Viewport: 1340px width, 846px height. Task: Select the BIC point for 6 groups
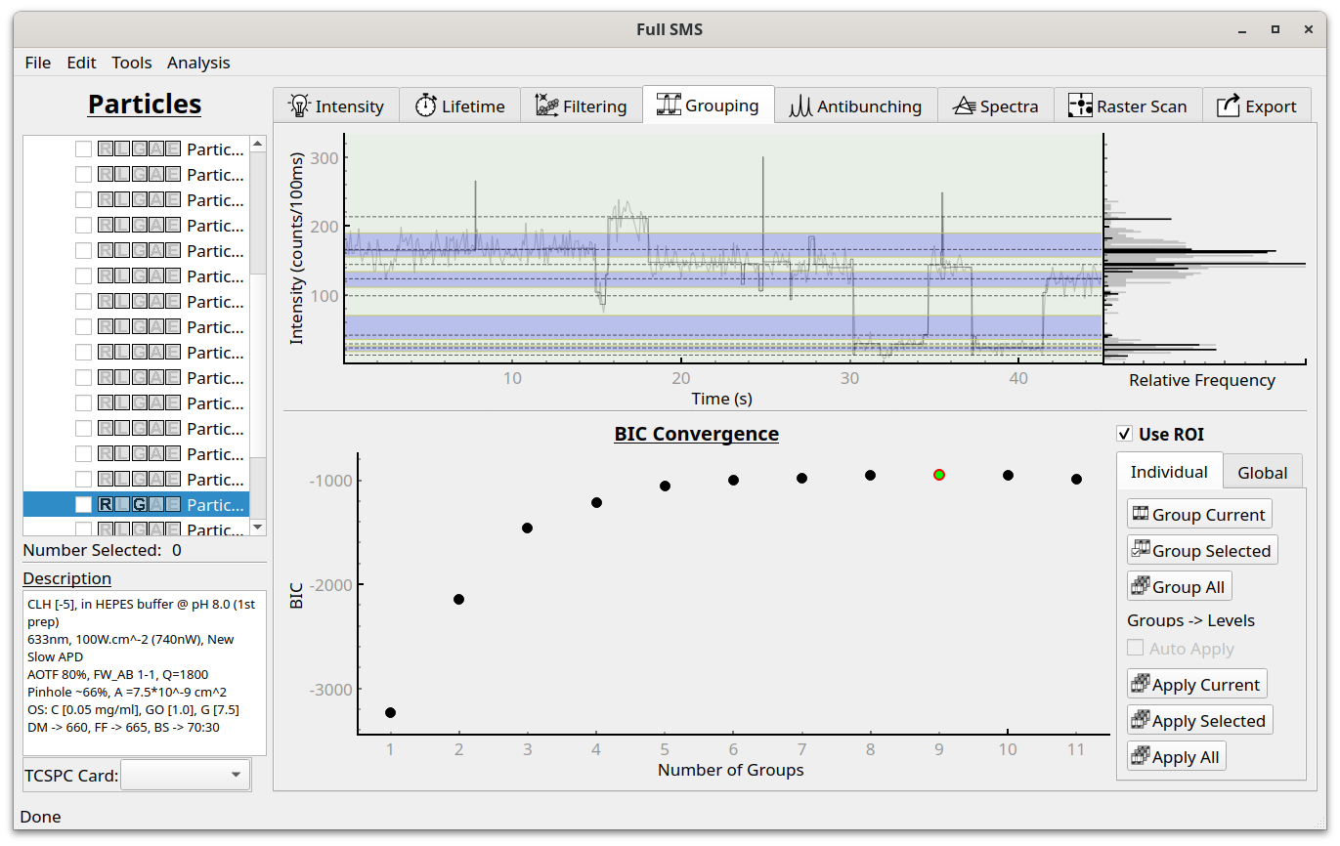(733, 480)
